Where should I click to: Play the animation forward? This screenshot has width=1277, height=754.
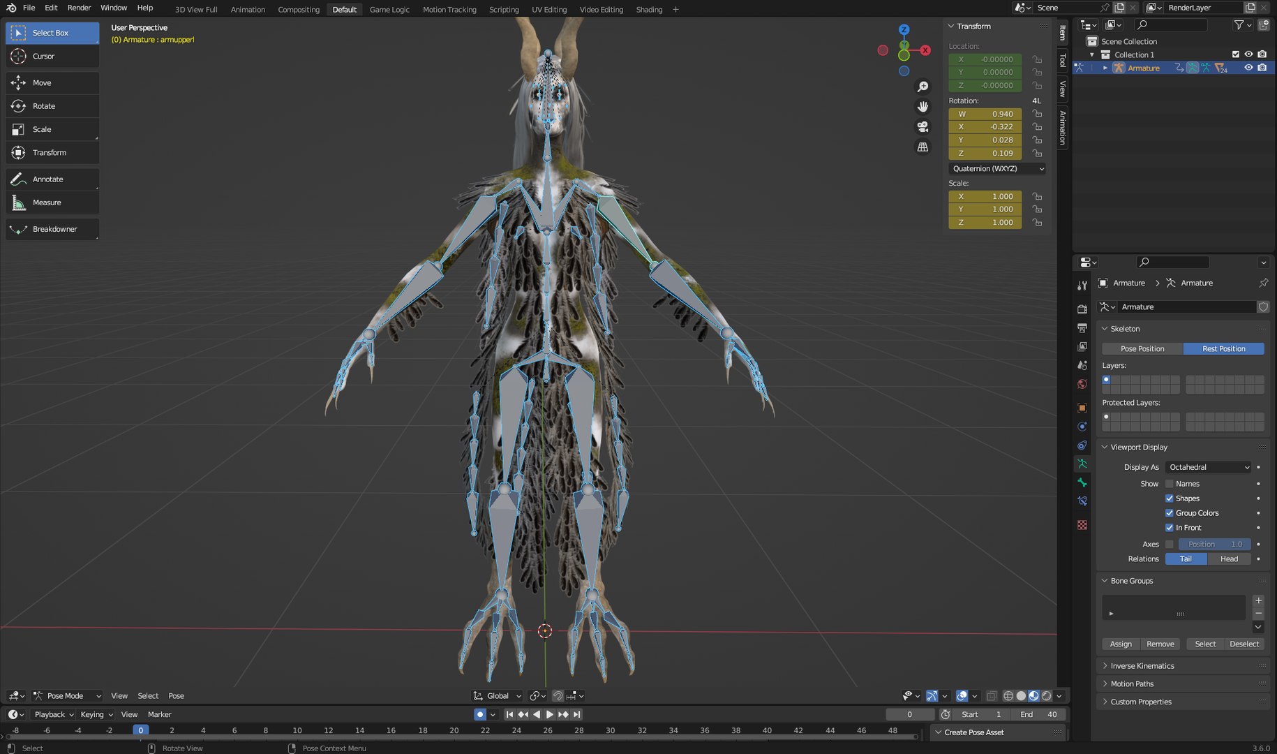click(549, 715)
